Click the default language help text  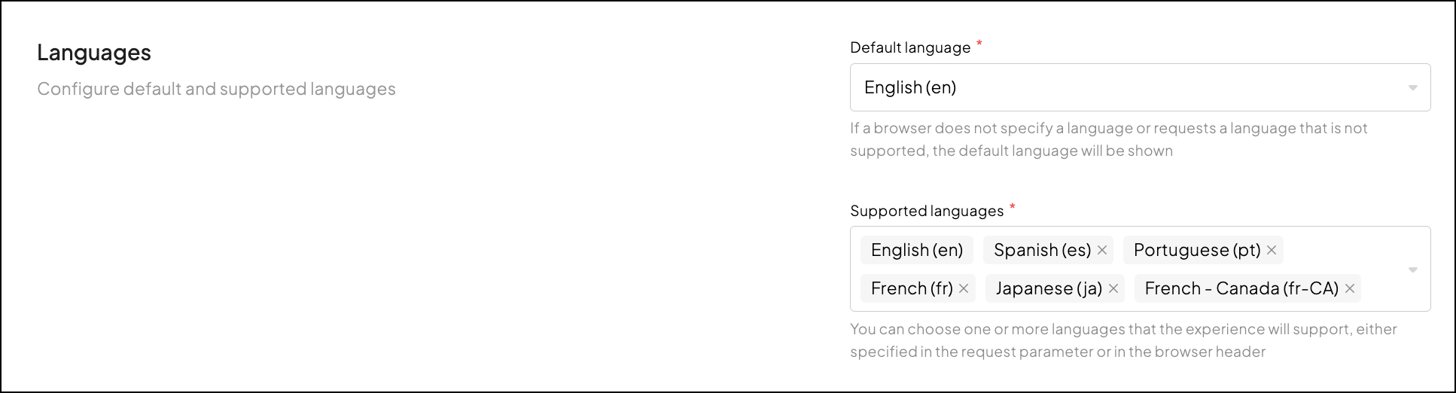point(1108,139)
